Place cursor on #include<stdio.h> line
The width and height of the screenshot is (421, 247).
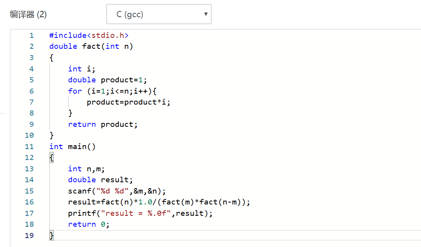(x=89, y=36)
